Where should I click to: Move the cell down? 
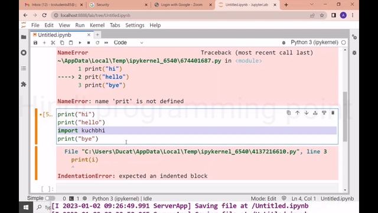307,113
